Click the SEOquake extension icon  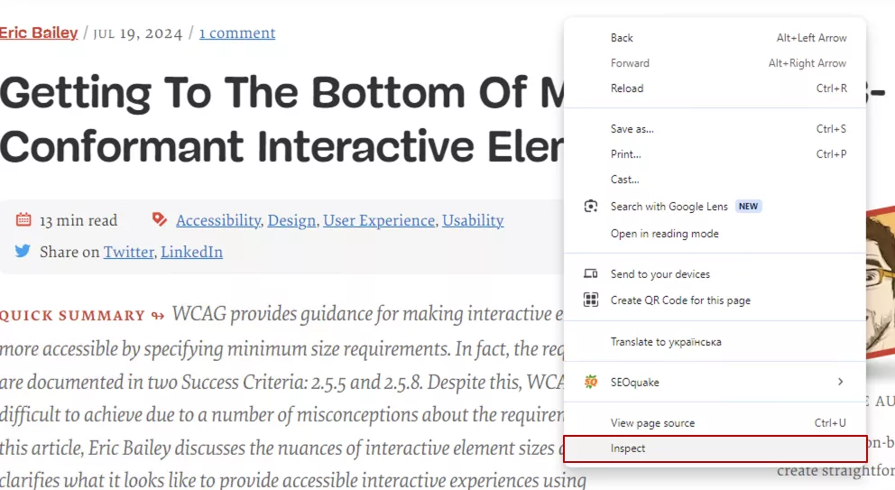pyautogui.click(x=591, y=382)
